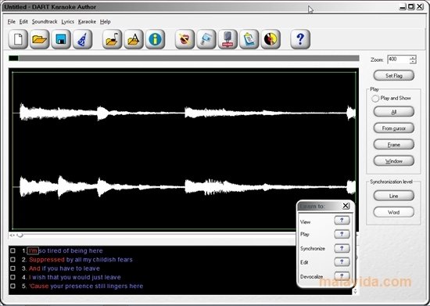Click the Line synchronization level button
Screen dimensions: 430x306
point(394,196)
